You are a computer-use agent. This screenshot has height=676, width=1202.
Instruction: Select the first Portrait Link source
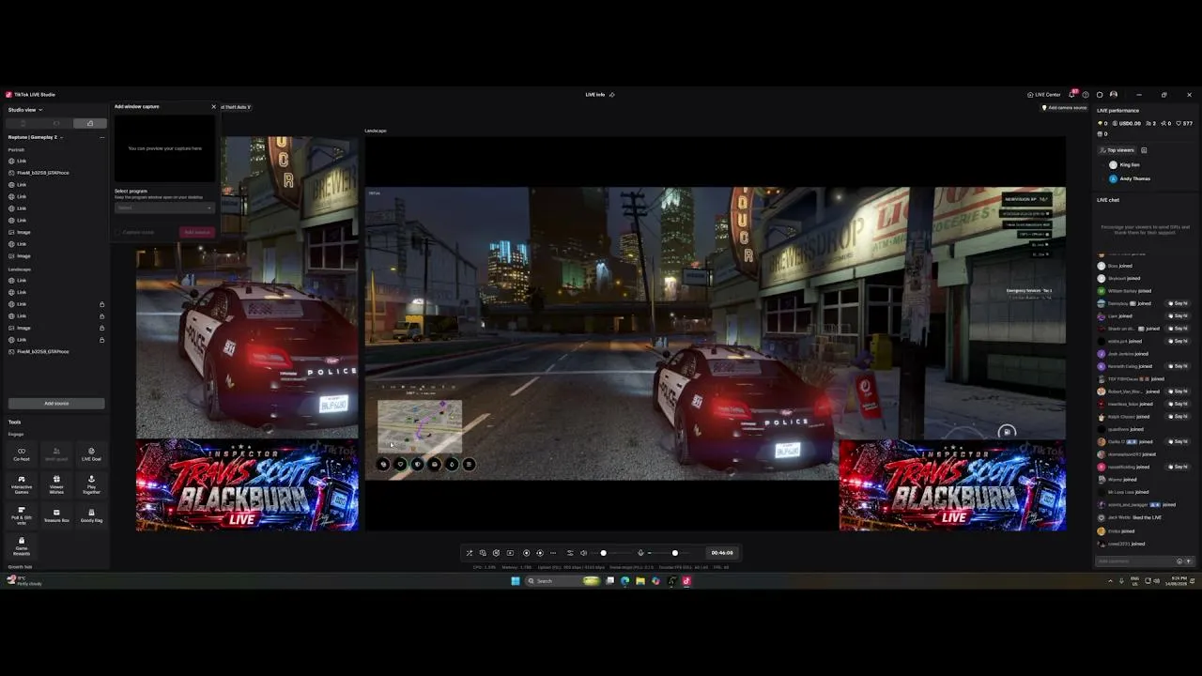point(56,161)
